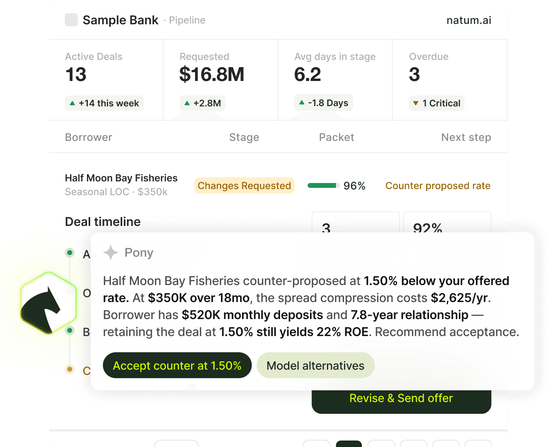
Task: Click the Sample Bank logo square
Action: [x=71, y=20]
